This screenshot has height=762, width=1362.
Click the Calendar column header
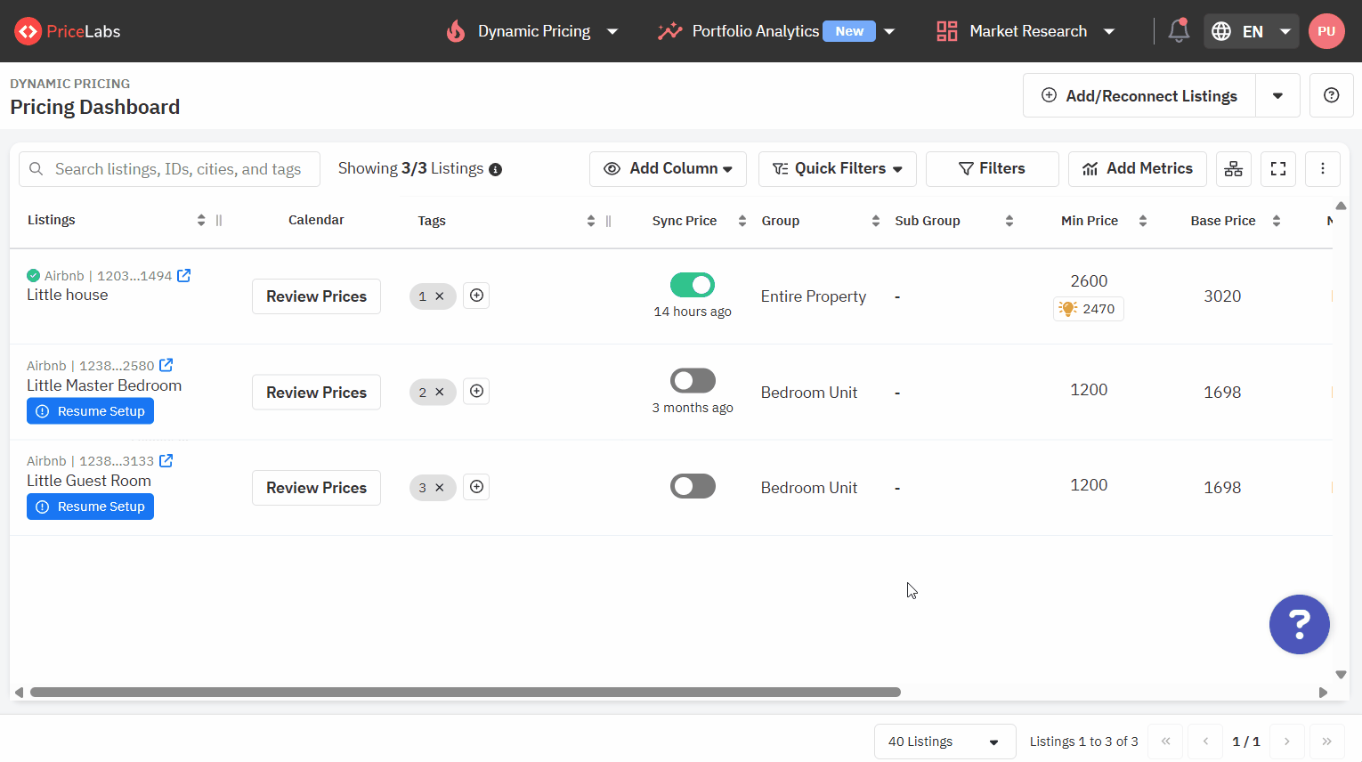pos(316,220)
